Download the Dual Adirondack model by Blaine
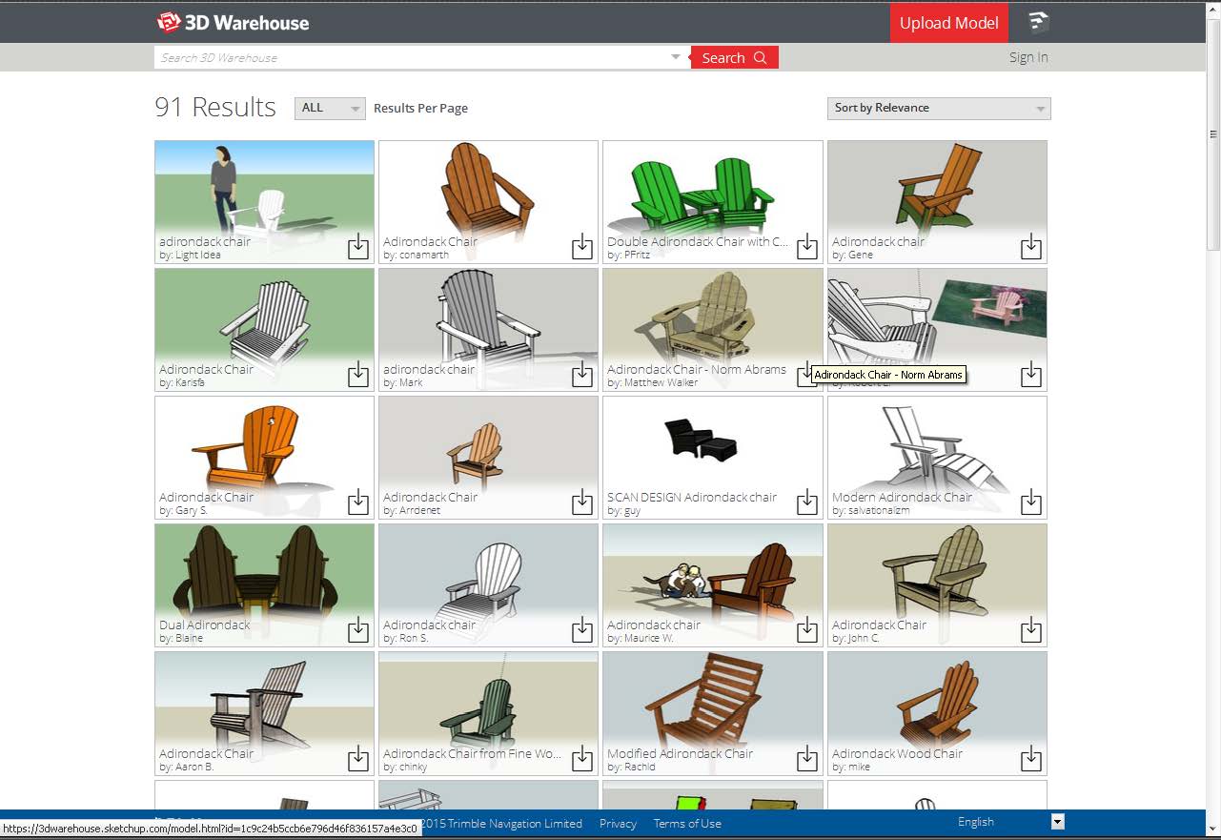1221x840 pixels. coord(357,630)
